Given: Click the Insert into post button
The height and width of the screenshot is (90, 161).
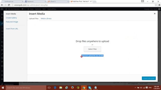Looking at the screenshot, I should [149, 78].
